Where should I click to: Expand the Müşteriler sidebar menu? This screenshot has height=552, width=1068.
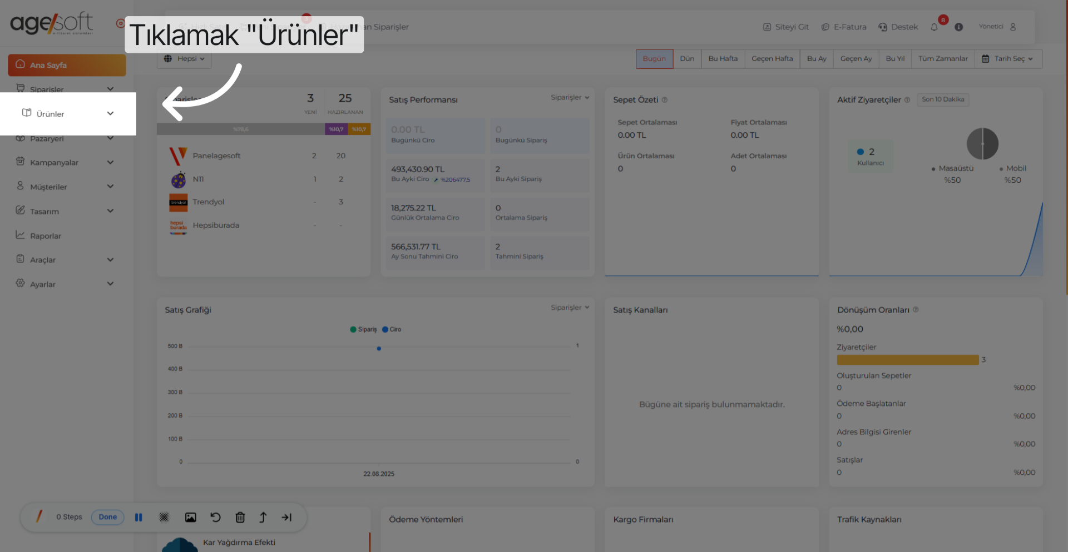66,187
